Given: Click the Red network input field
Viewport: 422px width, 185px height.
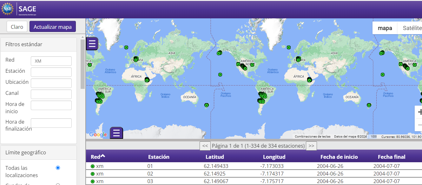Looking at the screenshot, I should [51, 61].
